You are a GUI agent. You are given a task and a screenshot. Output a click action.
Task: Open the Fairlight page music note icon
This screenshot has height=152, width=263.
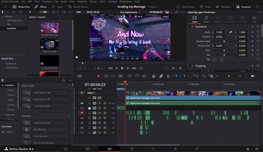175,149
